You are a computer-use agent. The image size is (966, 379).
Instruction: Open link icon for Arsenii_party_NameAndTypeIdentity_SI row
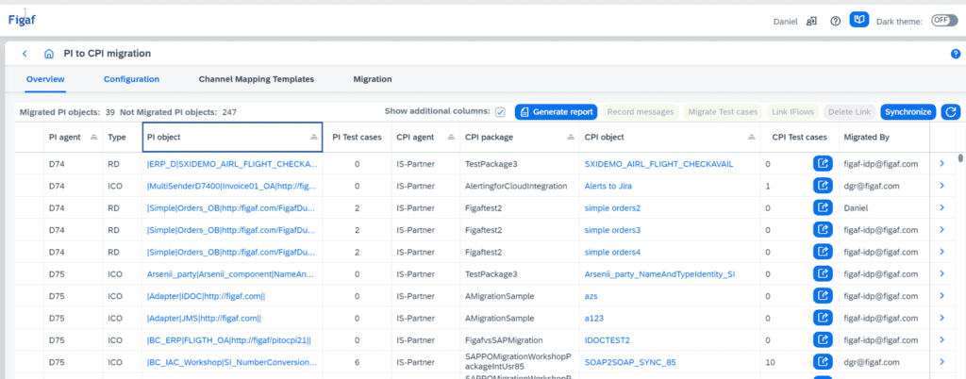(823, 273)
